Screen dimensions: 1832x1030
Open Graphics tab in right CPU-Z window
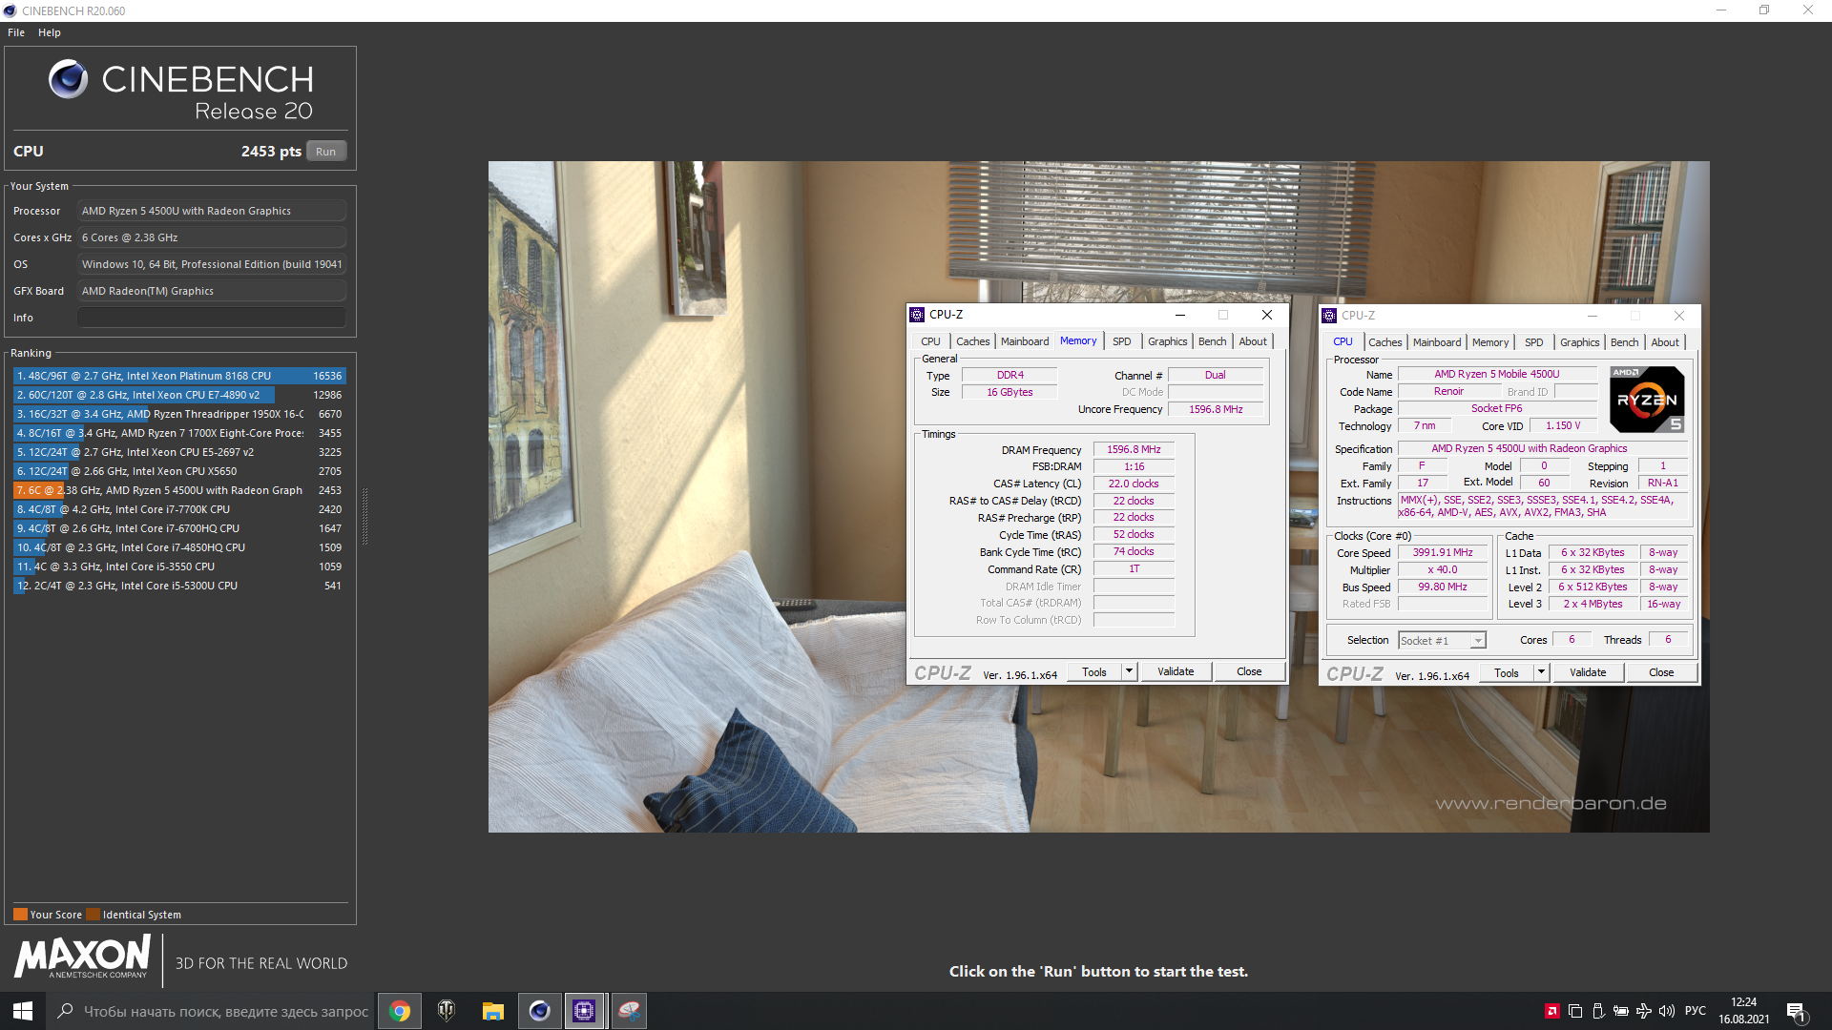tap(1579, 342)
